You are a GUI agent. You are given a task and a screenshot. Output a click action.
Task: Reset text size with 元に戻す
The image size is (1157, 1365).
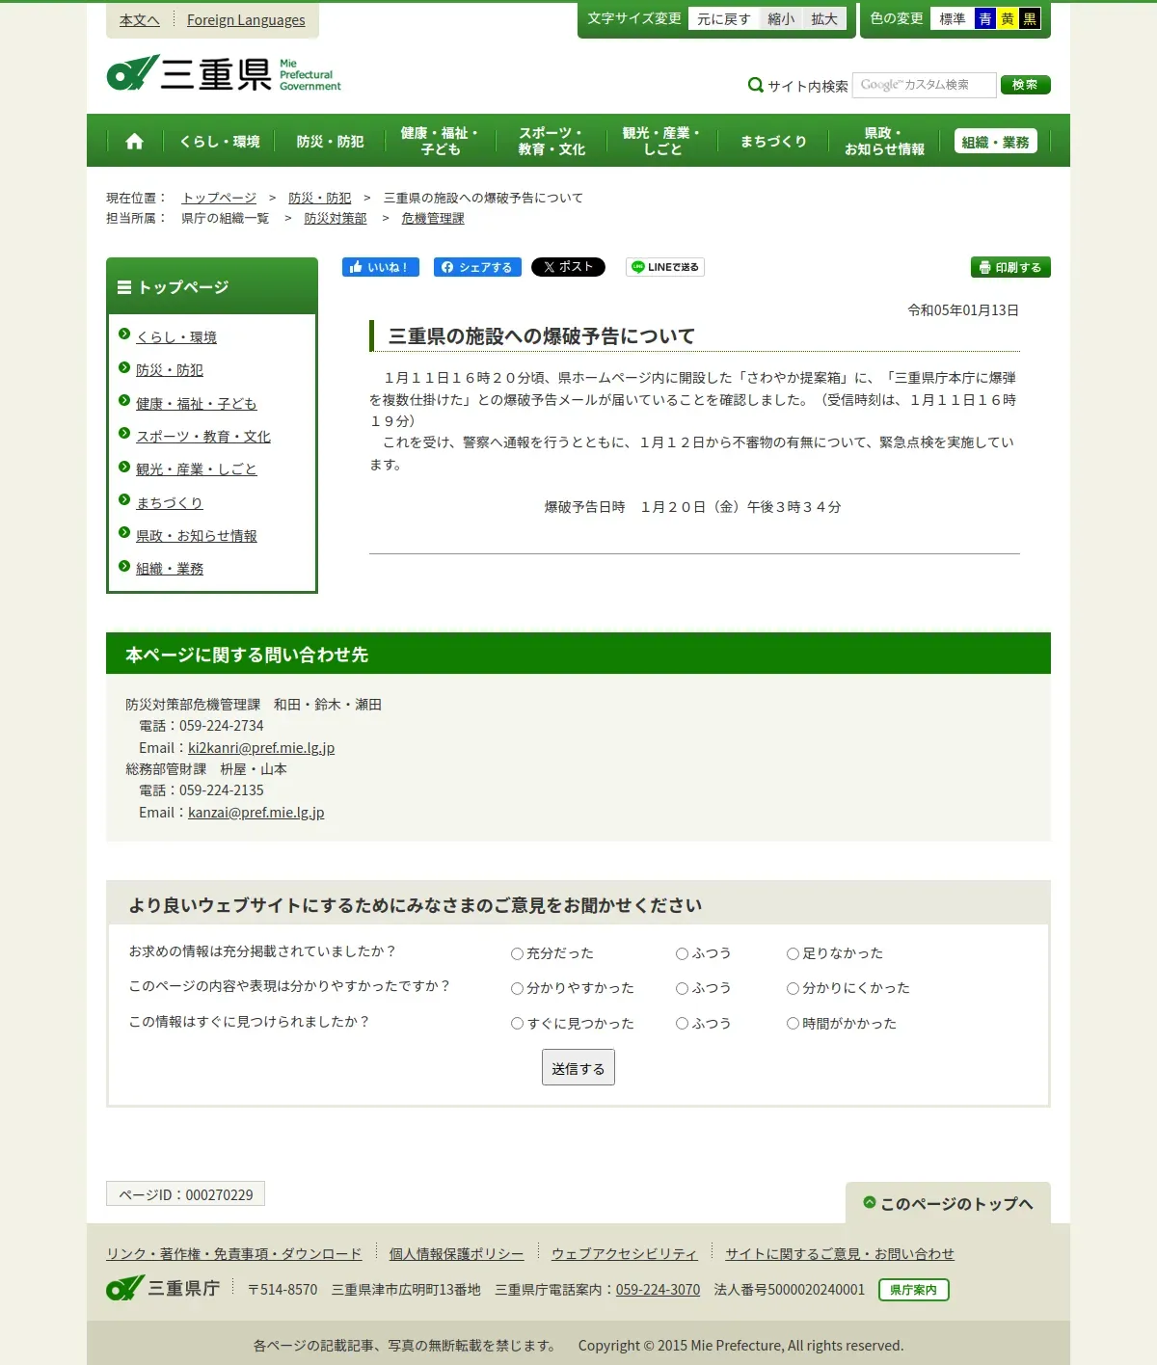[724, 18]
